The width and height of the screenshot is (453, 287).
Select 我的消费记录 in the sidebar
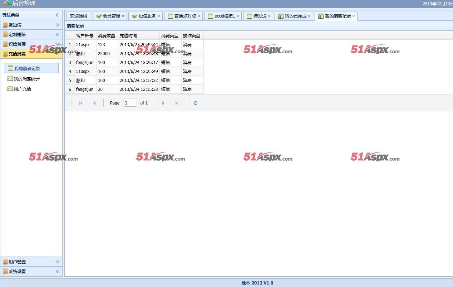[x=31, y=68]
